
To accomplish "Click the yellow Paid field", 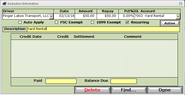I will point(61,81).
